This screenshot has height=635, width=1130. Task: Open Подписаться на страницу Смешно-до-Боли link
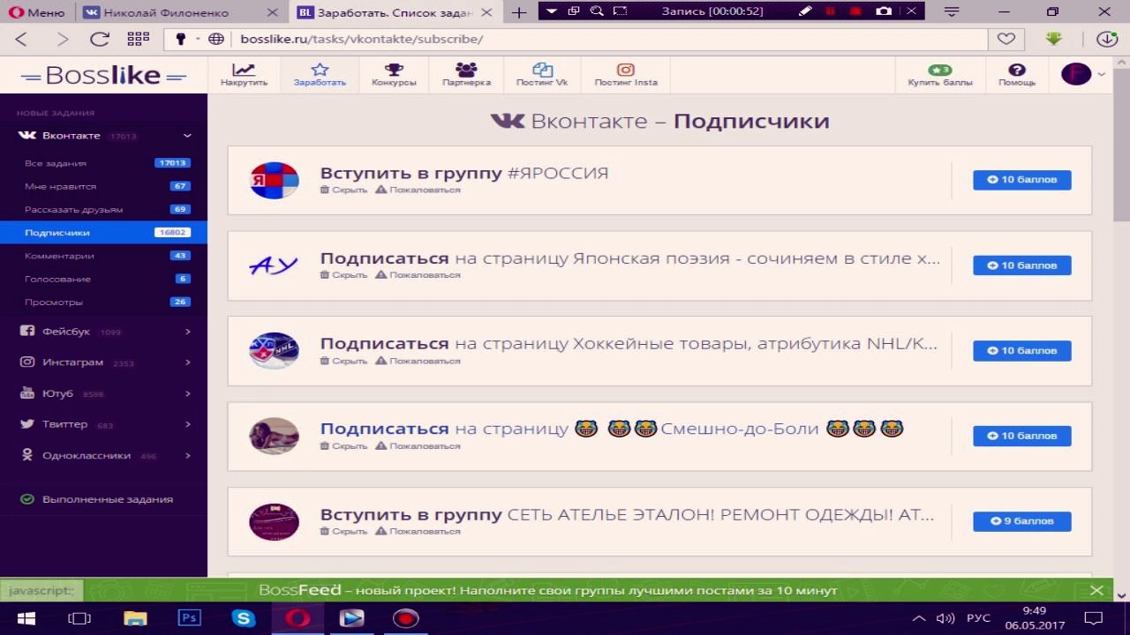point(611,429)
